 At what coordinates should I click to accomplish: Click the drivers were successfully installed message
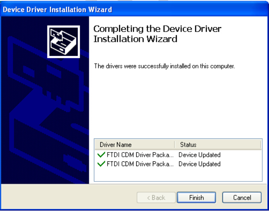tap(164, 66)
